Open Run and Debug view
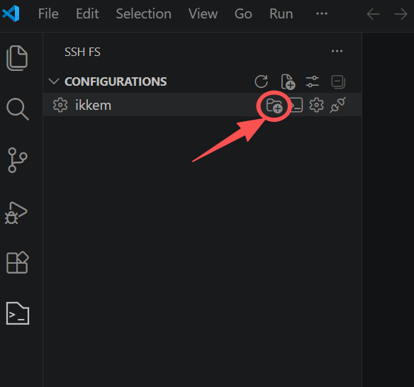The image size is (414, 387). pos(16,213)
